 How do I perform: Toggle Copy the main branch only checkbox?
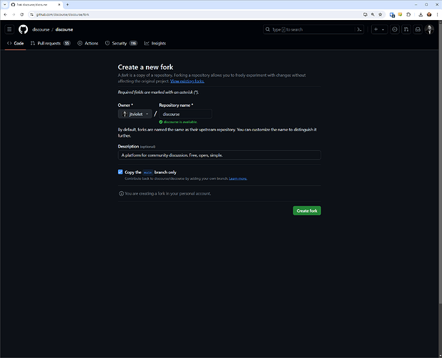point(120,172)
